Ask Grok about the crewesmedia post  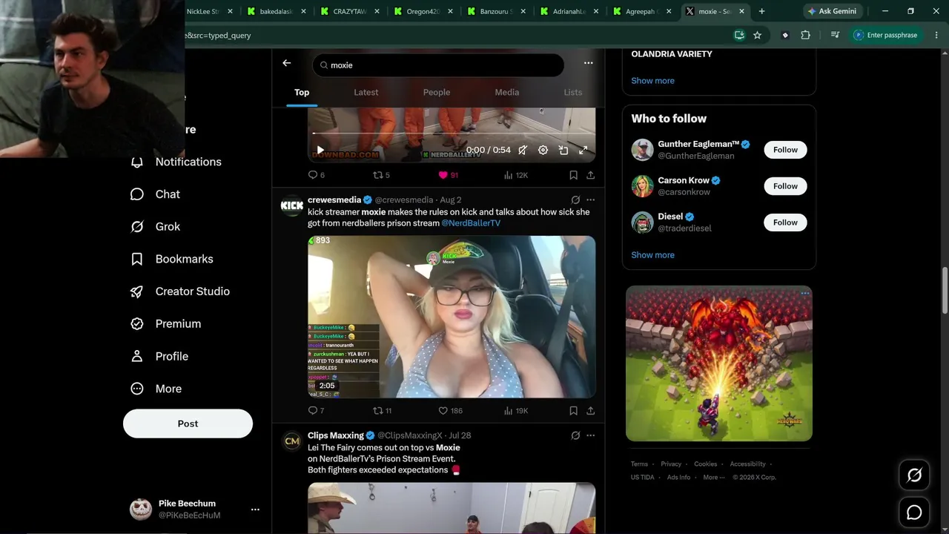pos(575,200)
